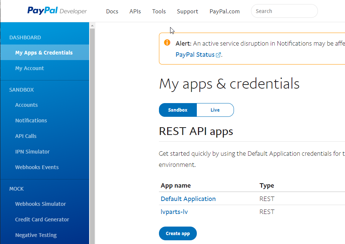Image resolution: width=345 pixels, height=244 pixels.
Task: Select My Account in the sidebar
Action: tap(29, 68)
